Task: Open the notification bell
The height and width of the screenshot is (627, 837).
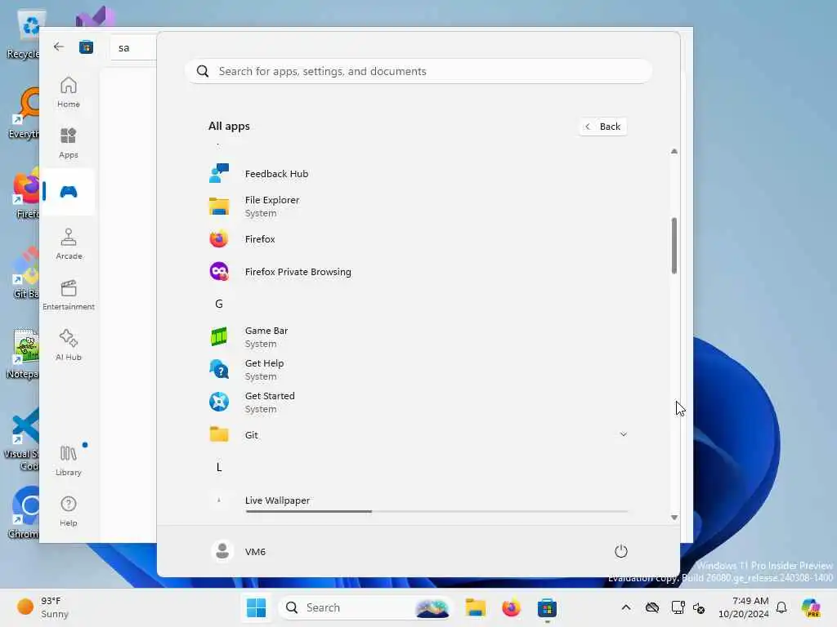Action: coord(781,607)
